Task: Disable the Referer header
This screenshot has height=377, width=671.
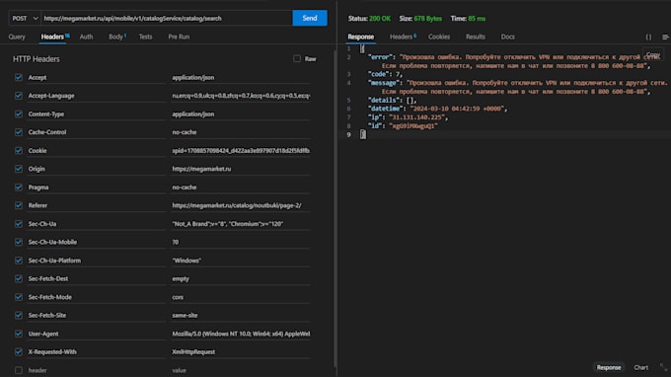Action: pyautogui.click(x=19, y=205)
